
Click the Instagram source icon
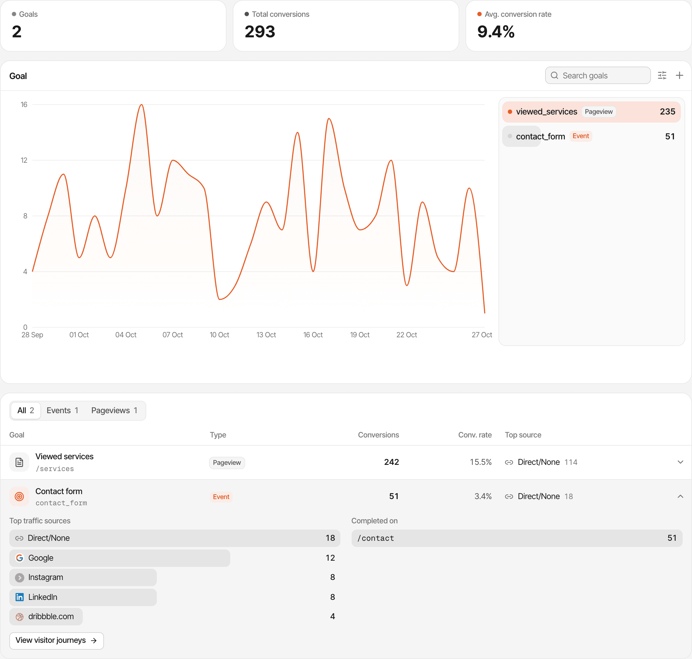coord(20,577)
